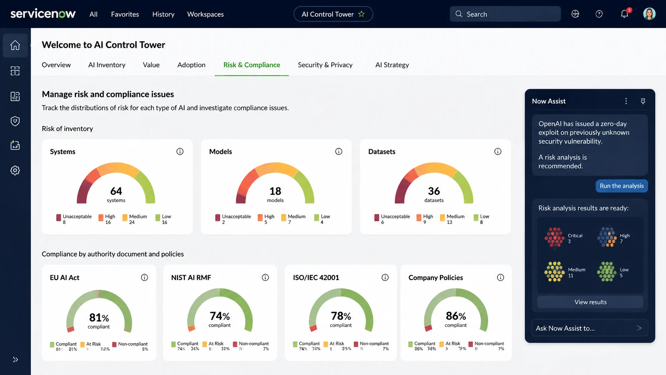This screenshot has height=375, width=666.
Task: Open the dashboard grid icon in sidebar
Action: pos(15,71)
